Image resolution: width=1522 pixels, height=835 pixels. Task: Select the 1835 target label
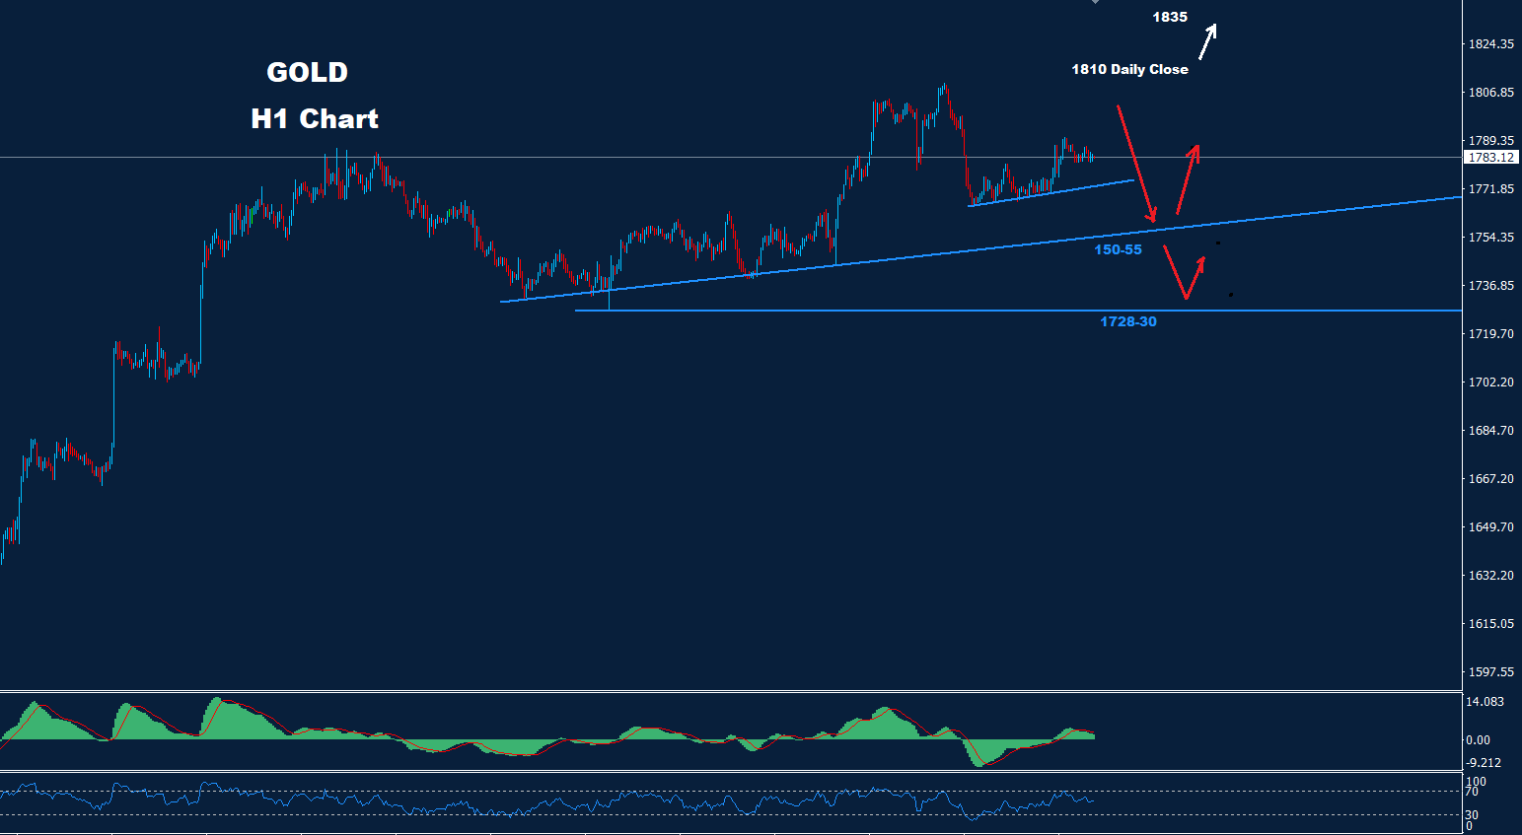point(1169,17)
